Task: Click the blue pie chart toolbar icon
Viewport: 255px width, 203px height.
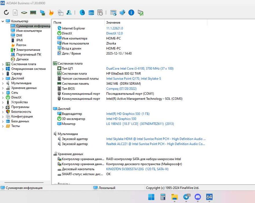Action: [82, 12]
